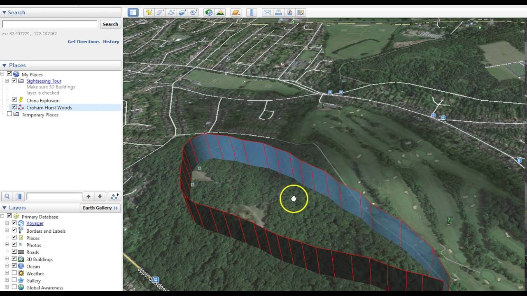Click the Search button

pos(110,24)
